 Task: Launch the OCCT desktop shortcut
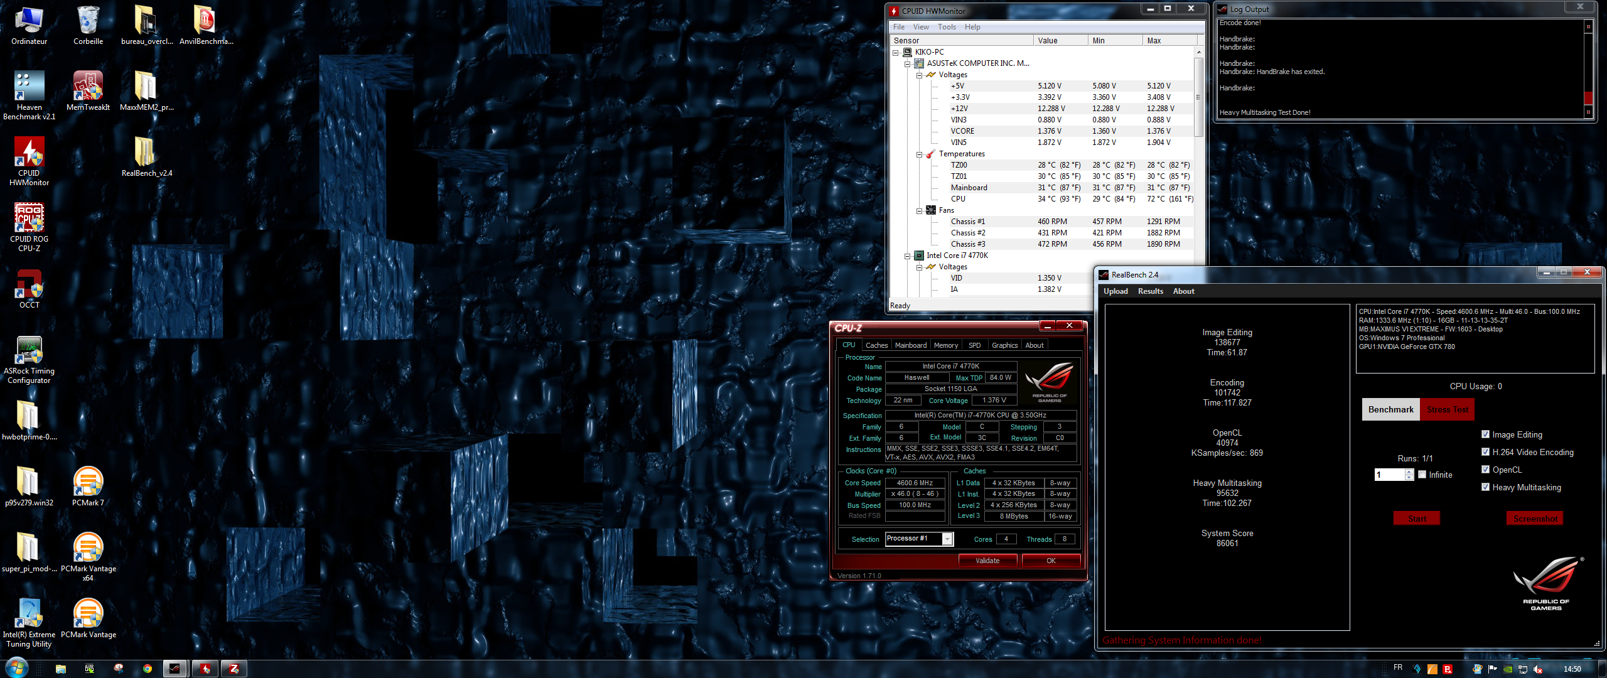pos(29,289)
